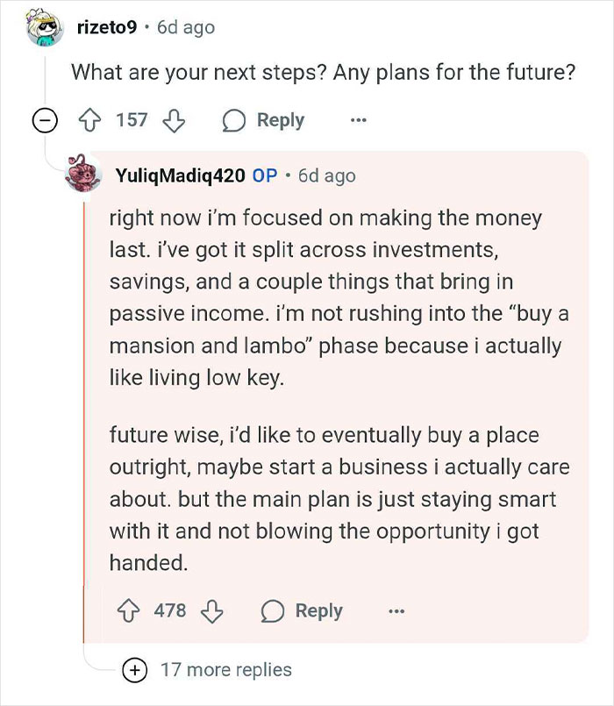Open the overflow menu on YuliqMadiq420's reply

coord(396,610)
